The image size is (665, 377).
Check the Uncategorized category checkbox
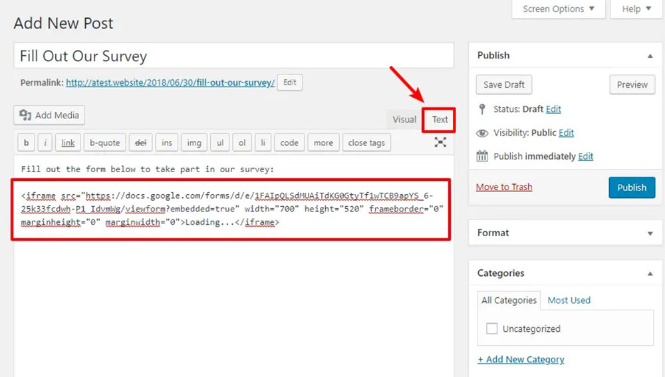coord(492,328)
